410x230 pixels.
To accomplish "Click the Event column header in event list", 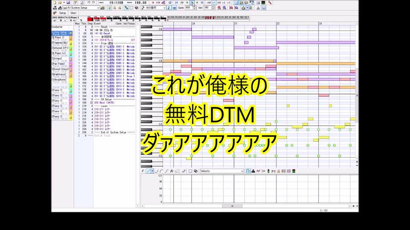I will (x=104, y=23).
